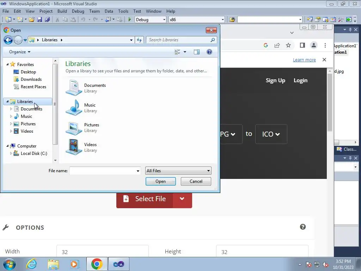
Task: Open the Music library in file list
Action: pos(81,108)
